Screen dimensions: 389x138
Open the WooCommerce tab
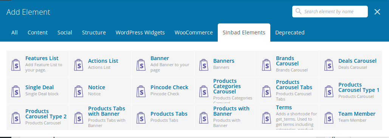tap(194, 33)
